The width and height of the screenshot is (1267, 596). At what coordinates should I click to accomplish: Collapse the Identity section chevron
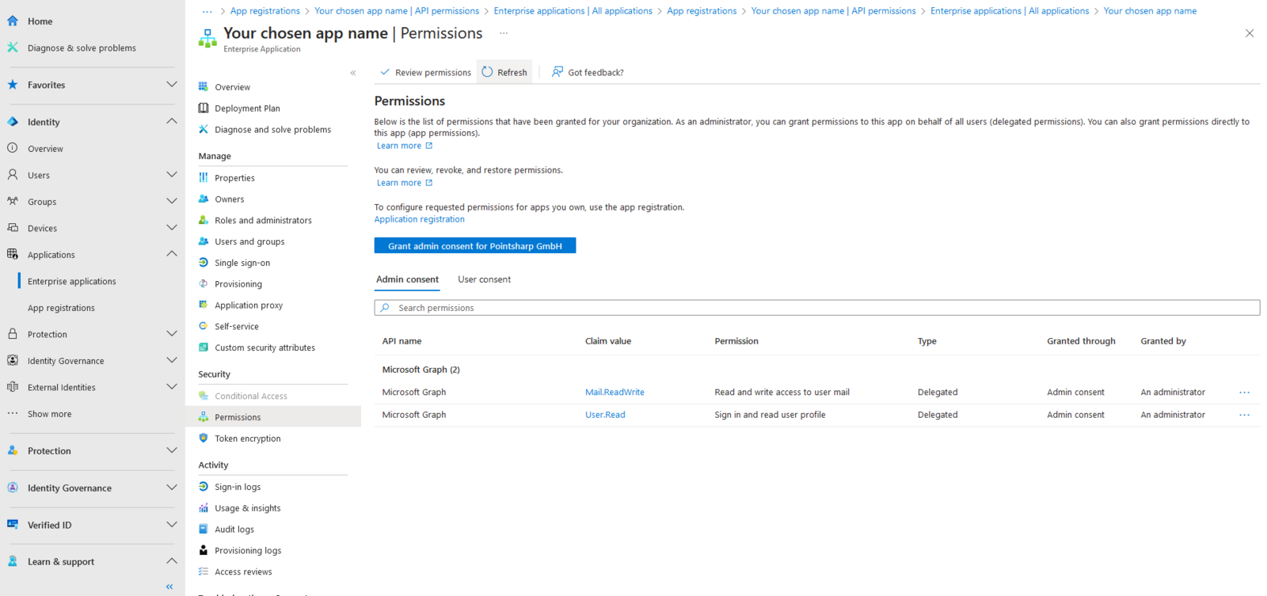(171, 122)
